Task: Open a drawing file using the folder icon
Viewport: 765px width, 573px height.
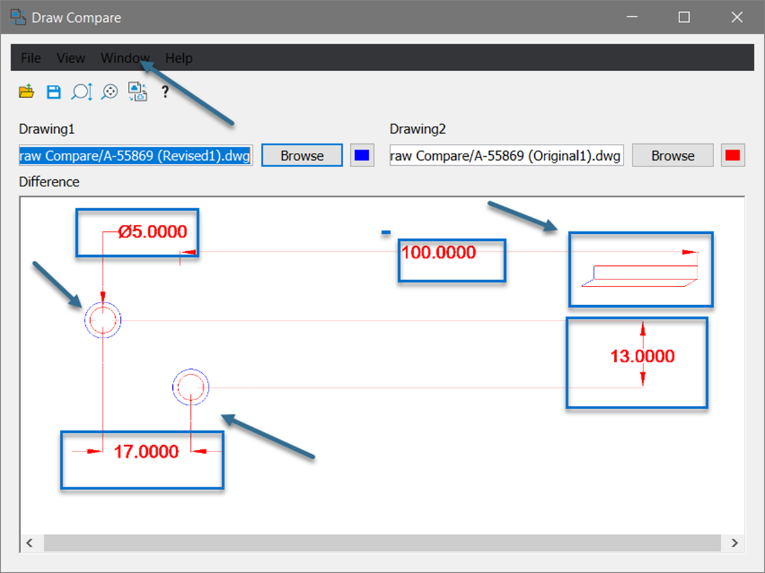Action: point(26,91)
